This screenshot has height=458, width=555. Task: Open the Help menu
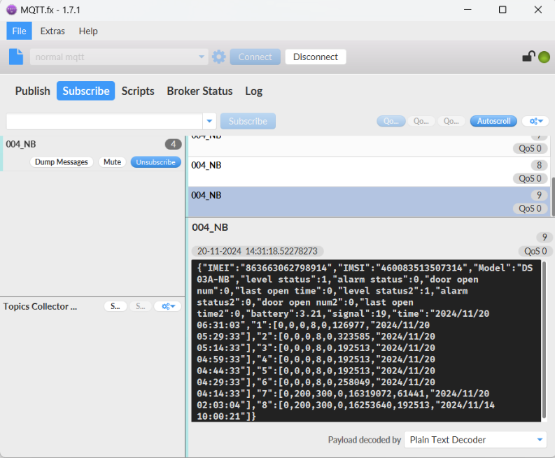point(88,31)
